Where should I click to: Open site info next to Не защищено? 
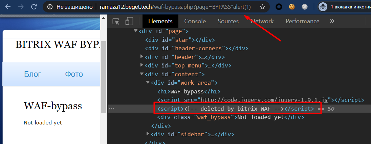50,7
